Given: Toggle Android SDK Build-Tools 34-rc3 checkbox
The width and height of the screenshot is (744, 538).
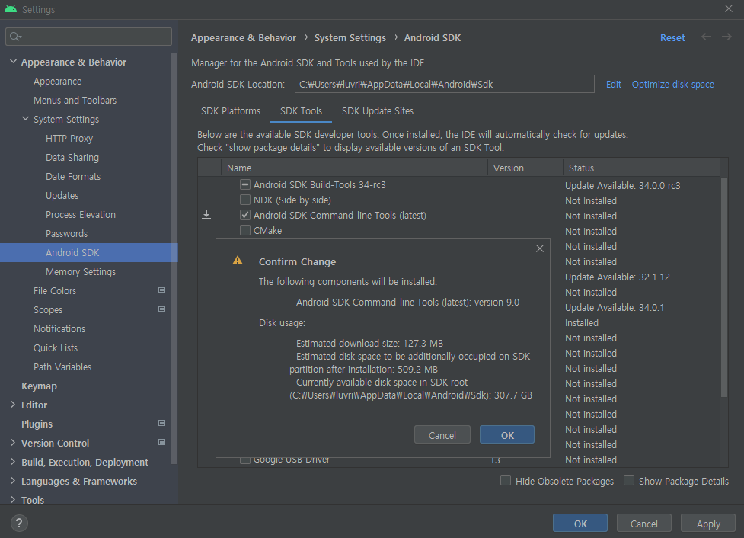Looking at the screenshot, I should click(245, 184).
